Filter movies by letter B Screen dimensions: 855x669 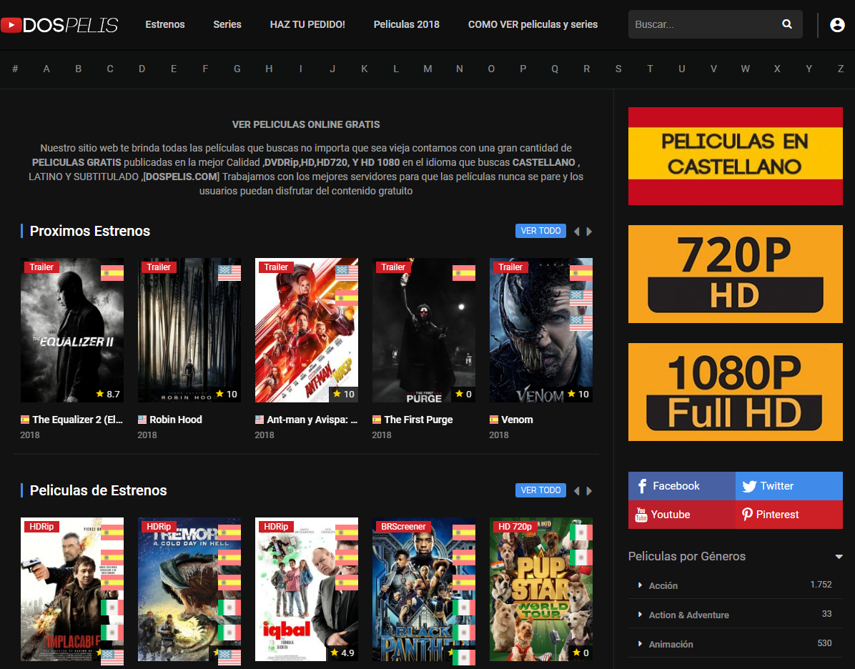pyautogui.click(x=78, y=69)
